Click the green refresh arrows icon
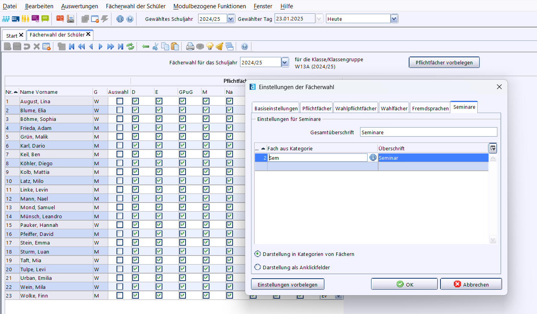Screen dimensions: 537x314 click(x=130, y=47)
